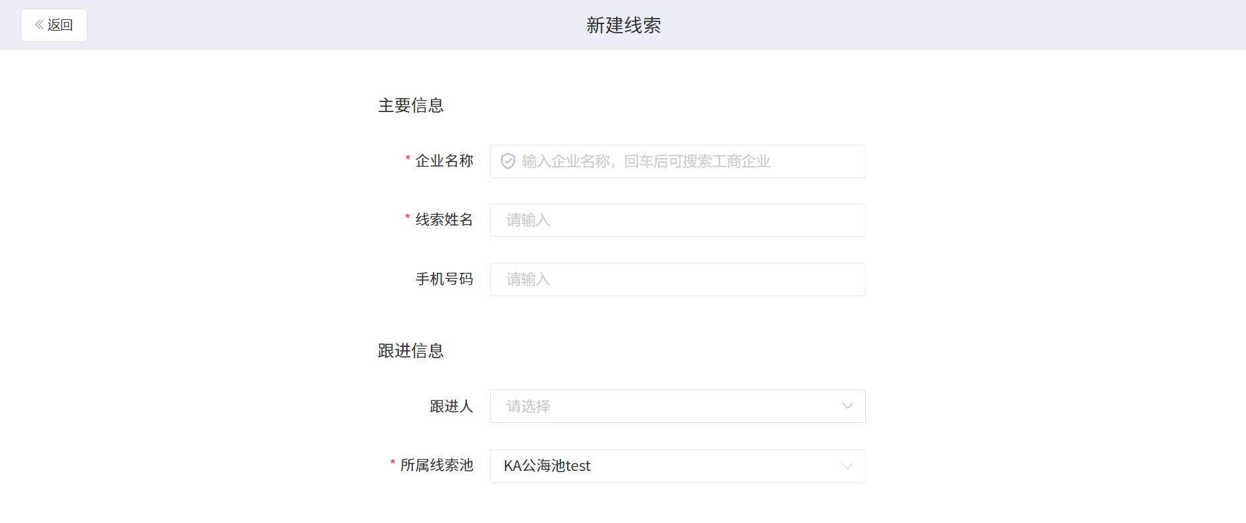Select the 跟进人 field label
Viewport: 1246px width, 523px height.
tap(452, 406)
